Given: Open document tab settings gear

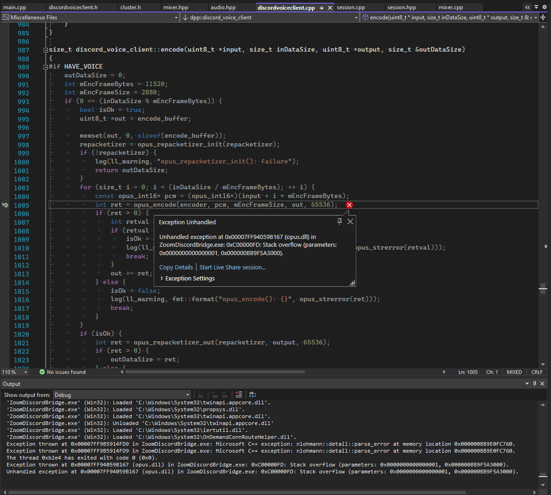Looking at the screenshot, I should [x=545, y=7].
